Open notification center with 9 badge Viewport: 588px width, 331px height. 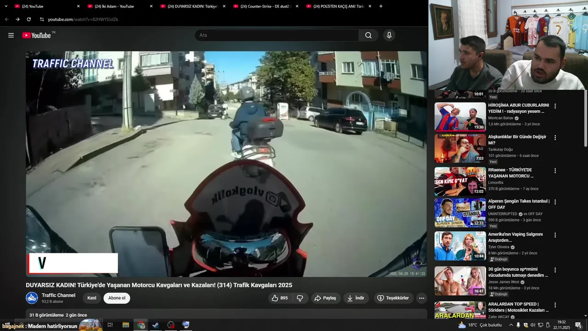[x=578, y=325]
